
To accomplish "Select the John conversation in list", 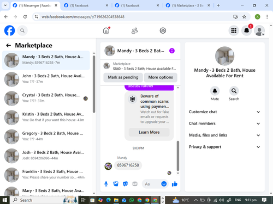I will pyautogui.click(x=46, y=79).
